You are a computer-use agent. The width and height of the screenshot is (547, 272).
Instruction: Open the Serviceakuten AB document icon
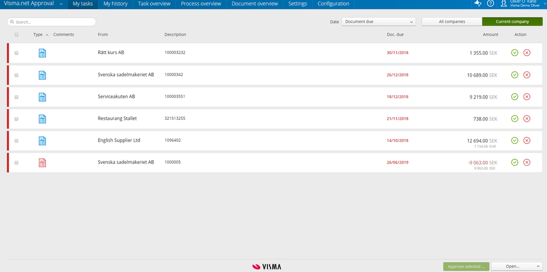pos(42,97)
